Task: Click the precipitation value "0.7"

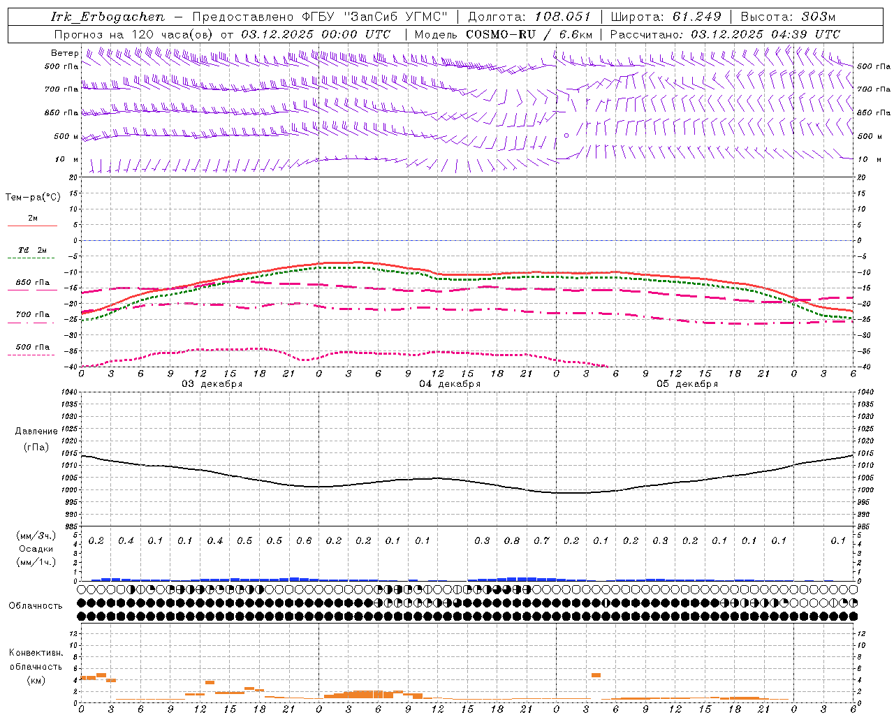Action: coord(541,541)
